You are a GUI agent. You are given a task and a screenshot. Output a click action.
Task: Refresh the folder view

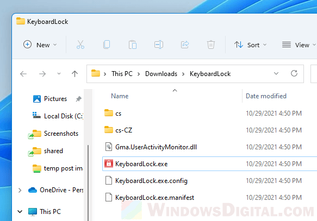click(x=294, y=73)
